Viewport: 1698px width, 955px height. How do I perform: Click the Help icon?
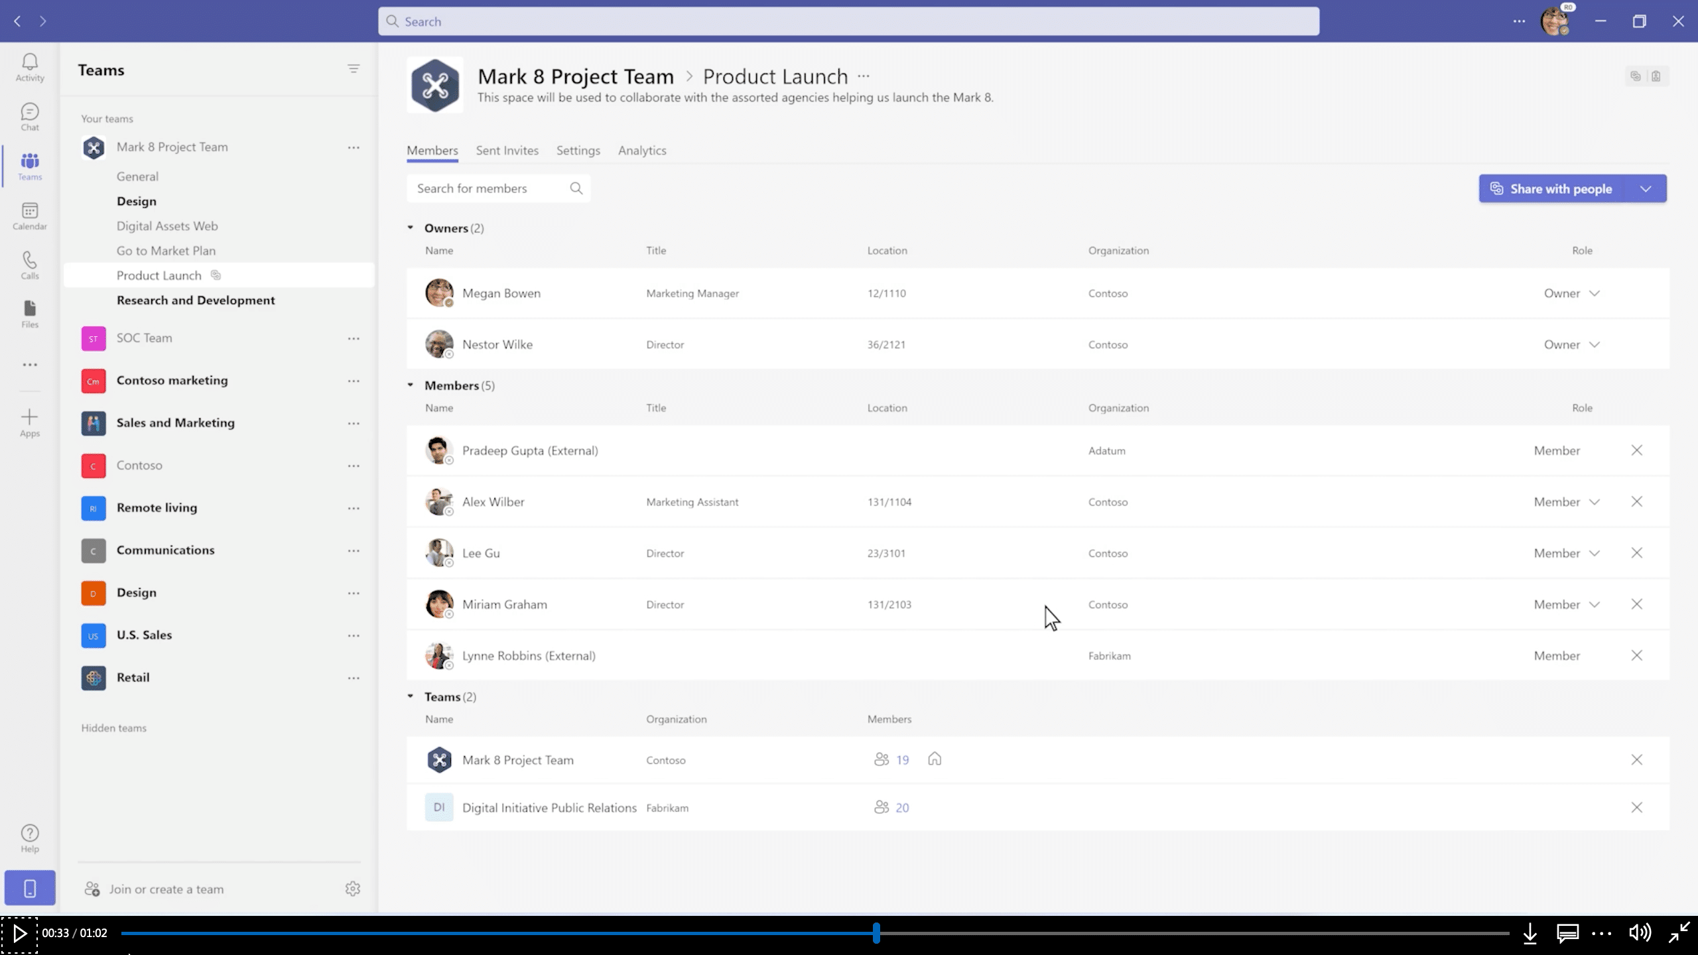(x=29, y=837)
